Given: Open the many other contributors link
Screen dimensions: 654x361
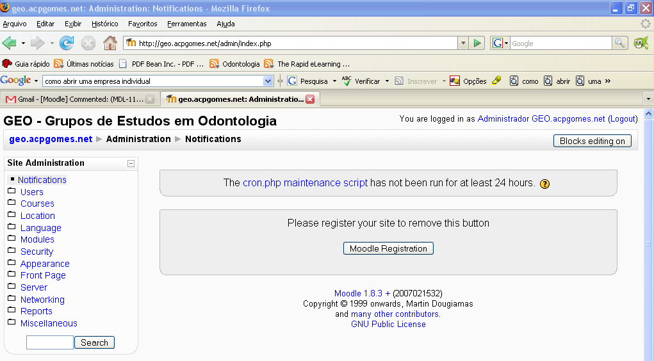Looking at the screenshot, I should (x=395, y=314).
